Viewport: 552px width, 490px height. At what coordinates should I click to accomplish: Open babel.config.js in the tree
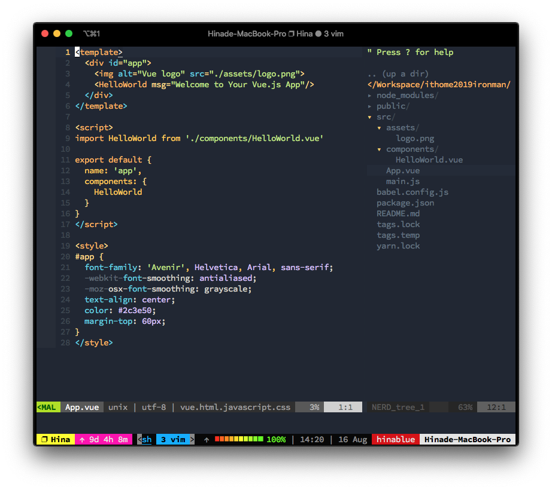[x=413, y=192]
